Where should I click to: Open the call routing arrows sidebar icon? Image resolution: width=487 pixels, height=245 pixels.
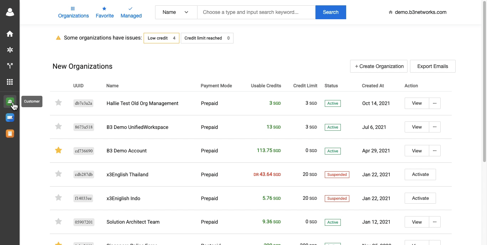click(x=10, y=66)
